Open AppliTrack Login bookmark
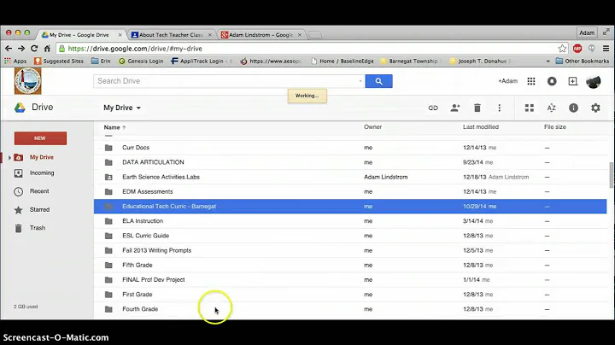Viewport: 615px width, 345px height. (202, 61)
